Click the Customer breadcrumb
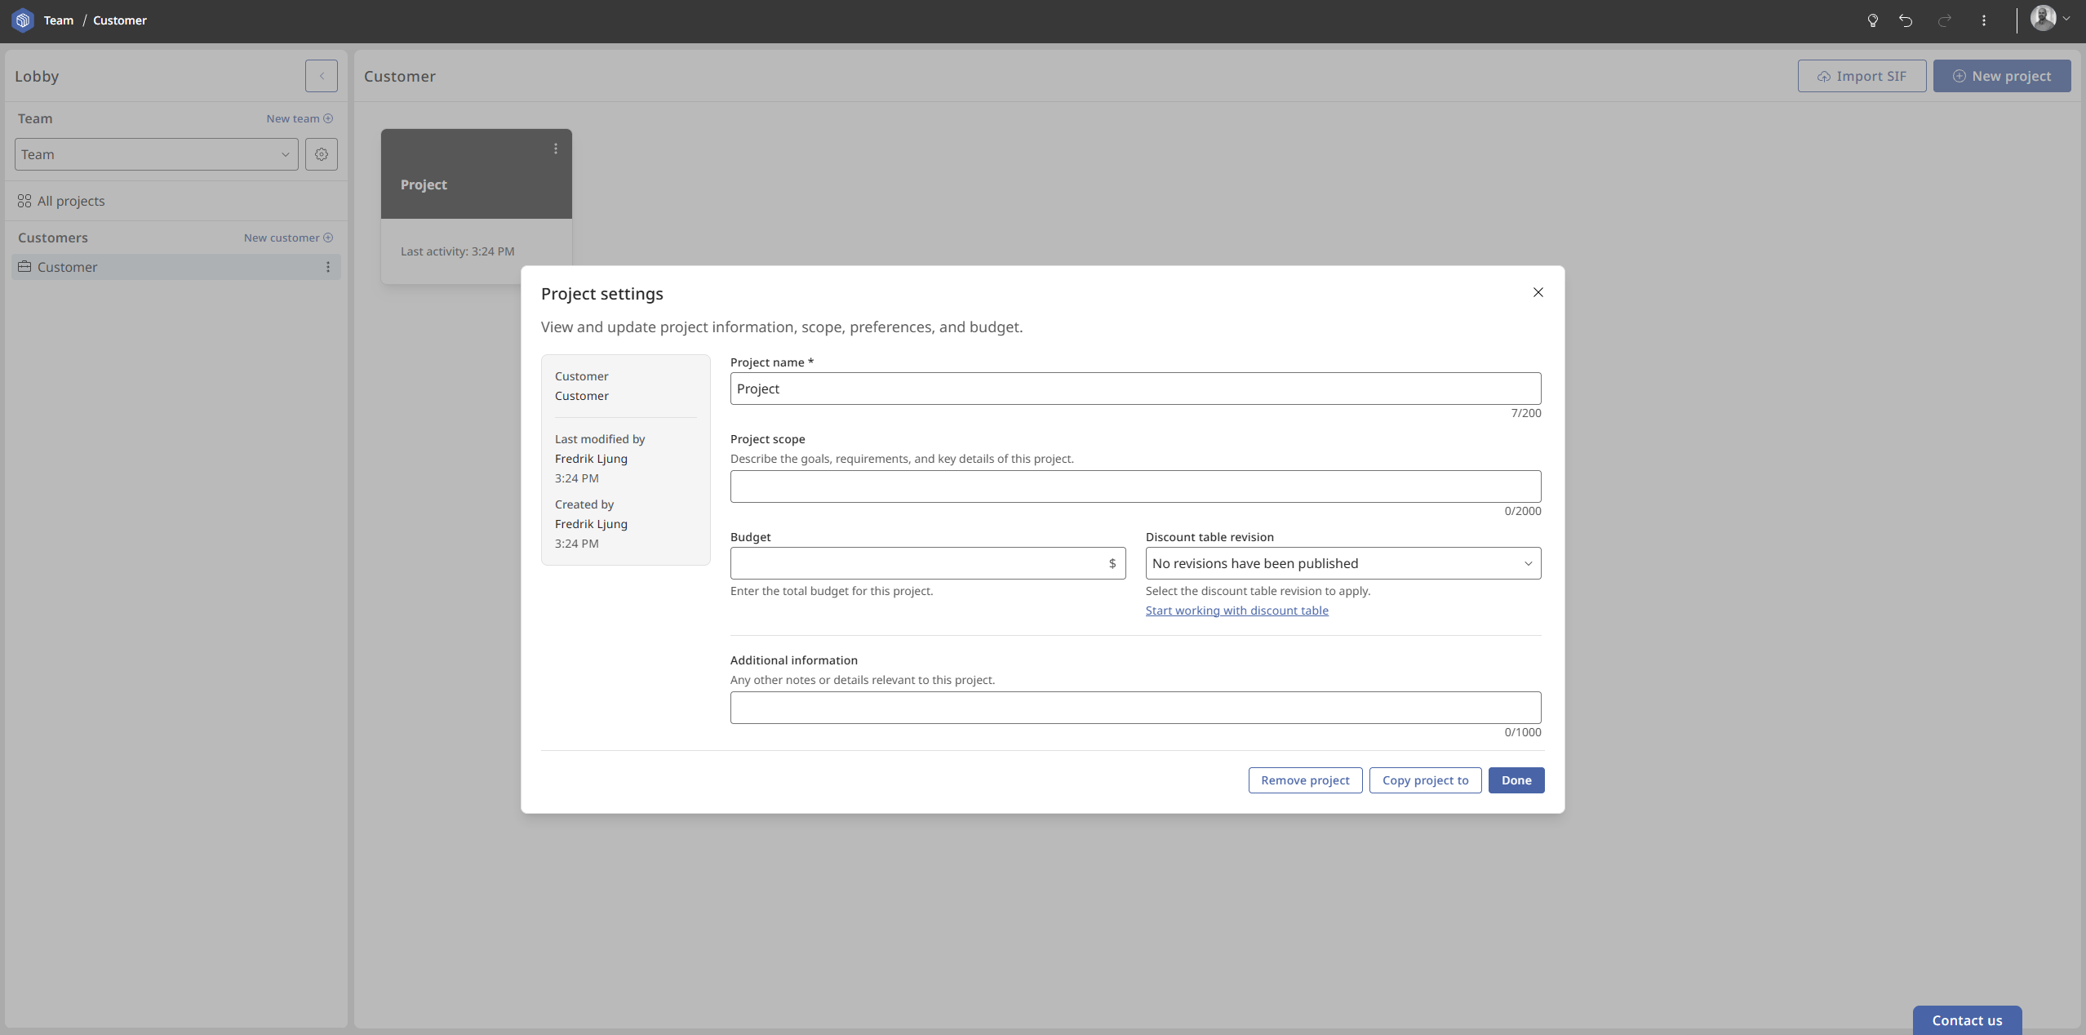2086x1035 pixels. 120,20
